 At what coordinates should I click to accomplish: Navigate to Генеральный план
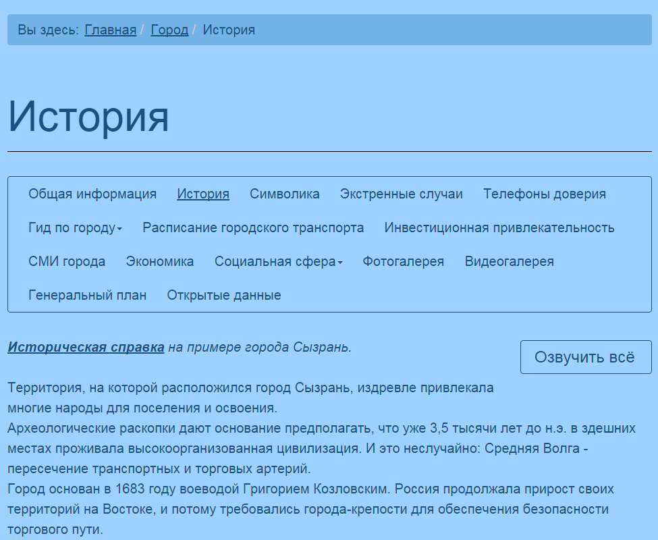click(x=87, y=296)
